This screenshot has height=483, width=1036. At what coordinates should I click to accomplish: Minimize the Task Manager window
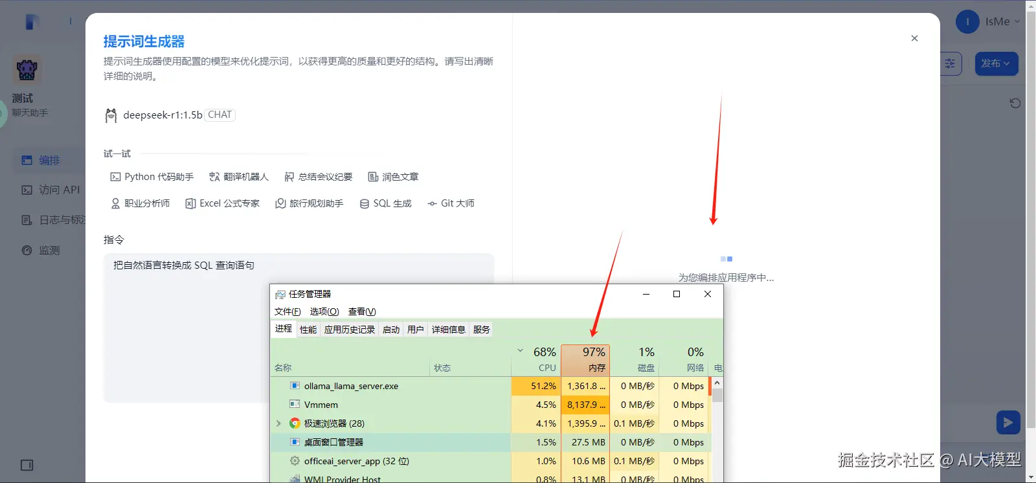[646, 294]
